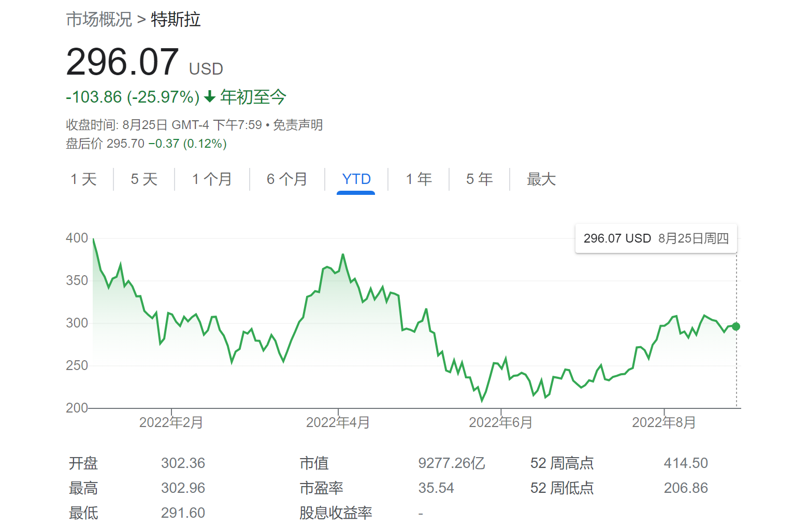Open the 市场概况 breadcrumb link
Screen dimensions: 793x525
[98, 20]
